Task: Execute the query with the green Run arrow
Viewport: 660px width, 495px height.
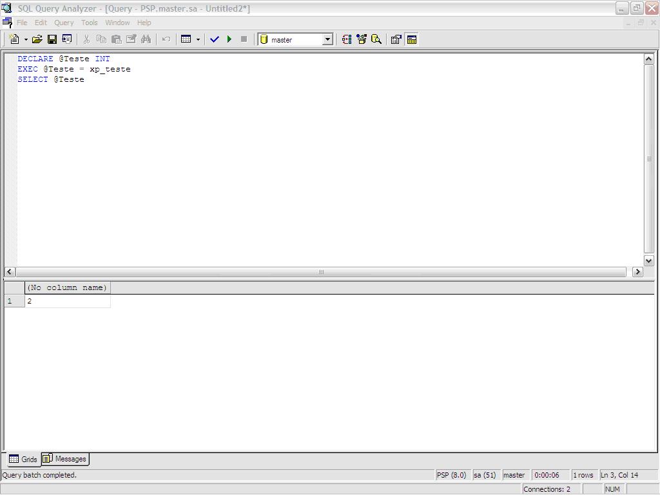Action: [229, 39]
